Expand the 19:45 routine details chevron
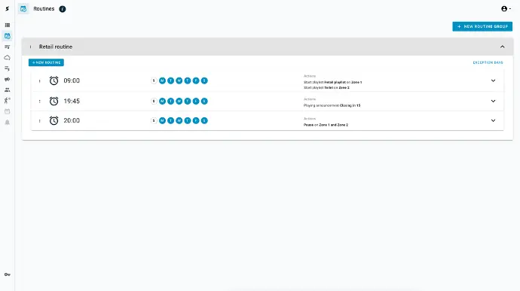 coord(493,102)
